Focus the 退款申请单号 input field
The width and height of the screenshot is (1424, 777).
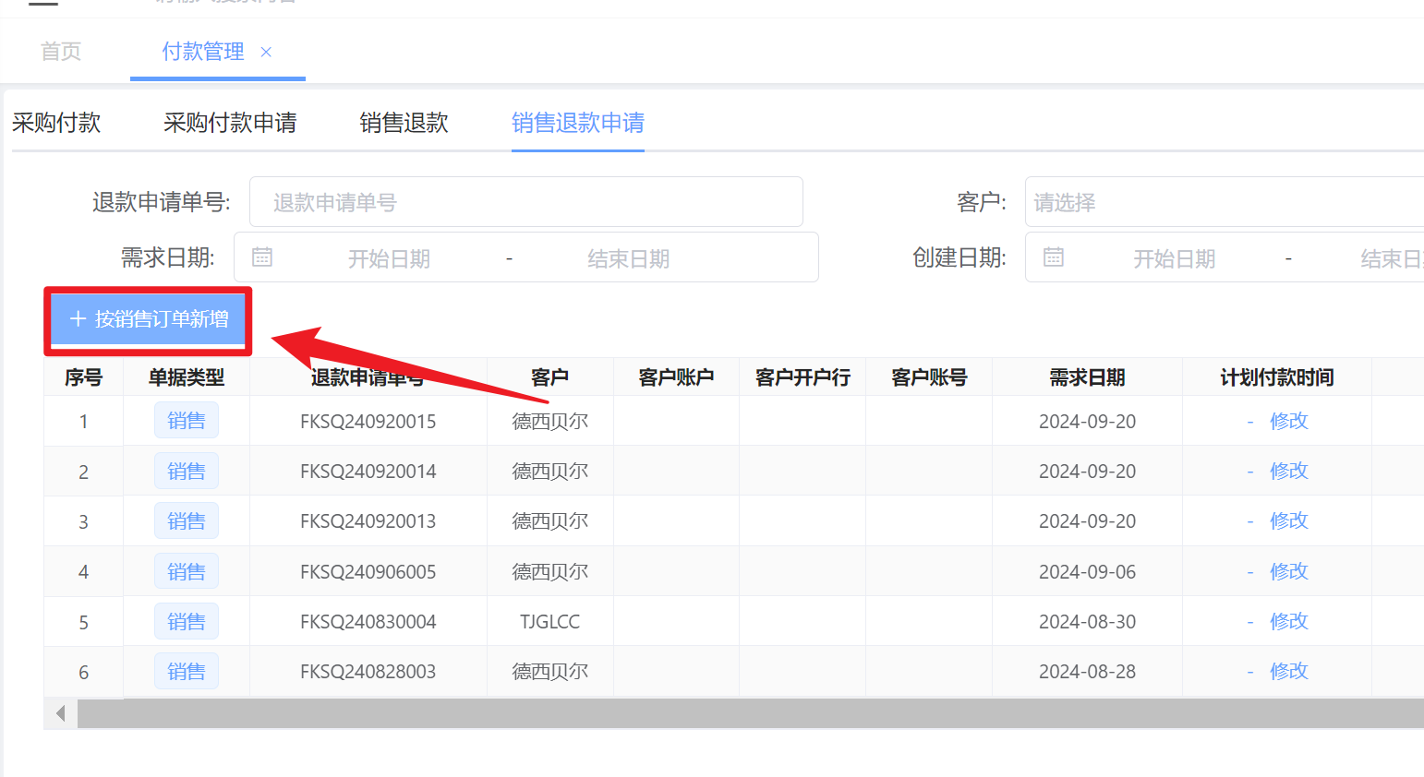[x=526, y=202]
